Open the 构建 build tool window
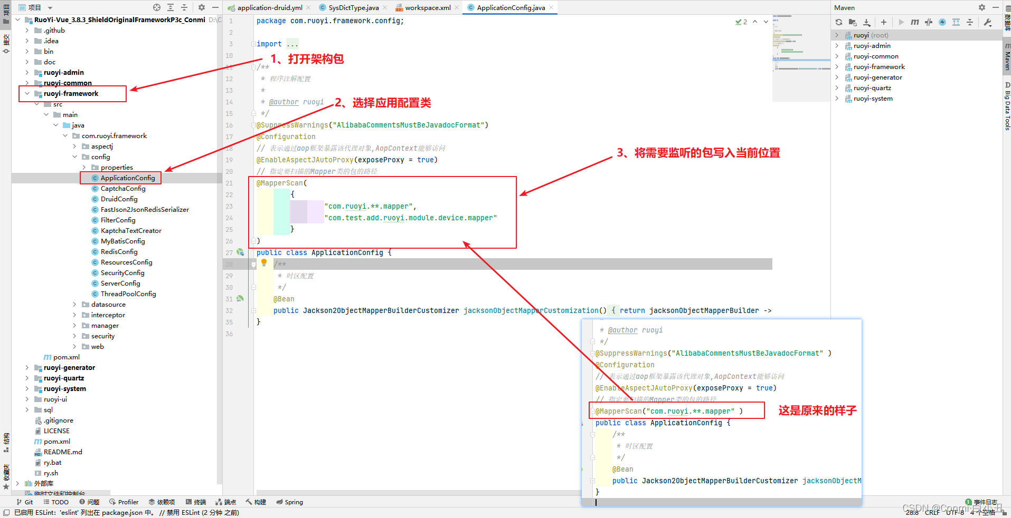 coord(256,502)
